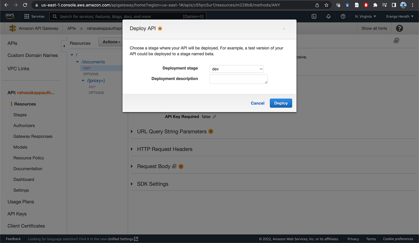Go back with the browser back arrow
Image resolution: width=419 pixels, height=243 pixels.
click(6, 5)
